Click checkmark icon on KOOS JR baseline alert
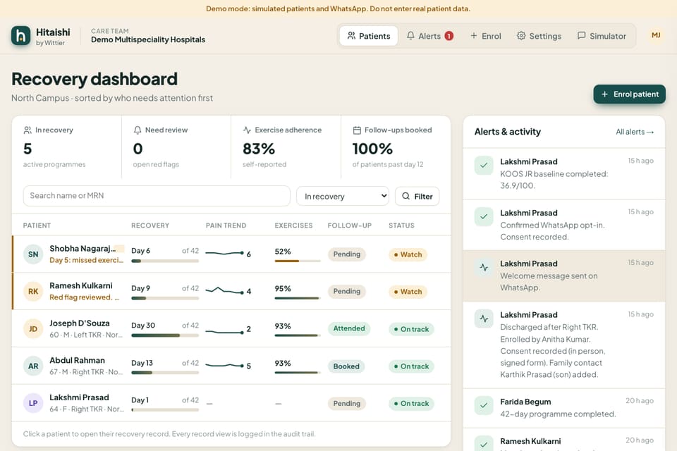 tap(484, 166)
